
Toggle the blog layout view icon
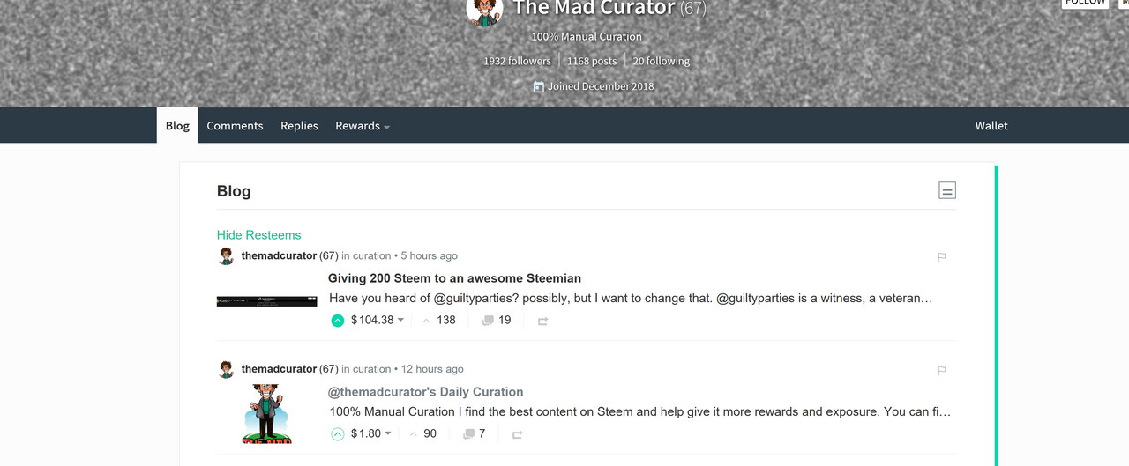(947, 190)
